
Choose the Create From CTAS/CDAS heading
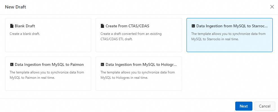(127, 26)
